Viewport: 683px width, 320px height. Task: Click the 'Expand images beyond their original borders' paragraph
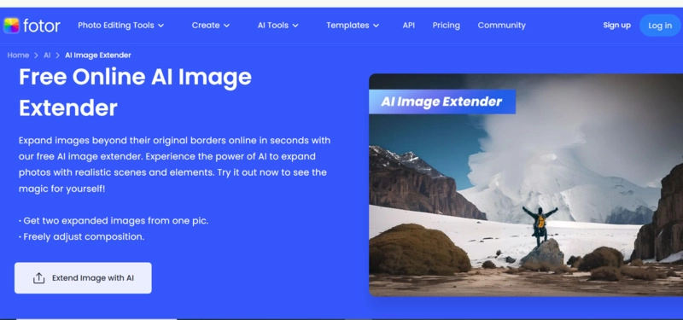pos(175,165)
